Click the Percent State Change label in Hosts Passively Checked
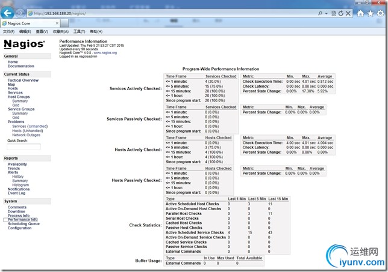The width and height of the screenshot is (388, 272). [x=262, y=174]
